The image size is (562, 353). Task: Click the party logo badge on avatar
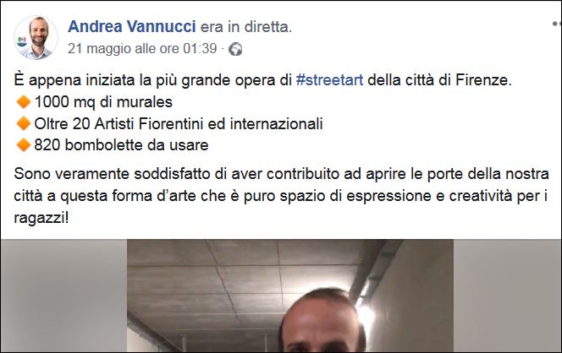click(21, 42)
